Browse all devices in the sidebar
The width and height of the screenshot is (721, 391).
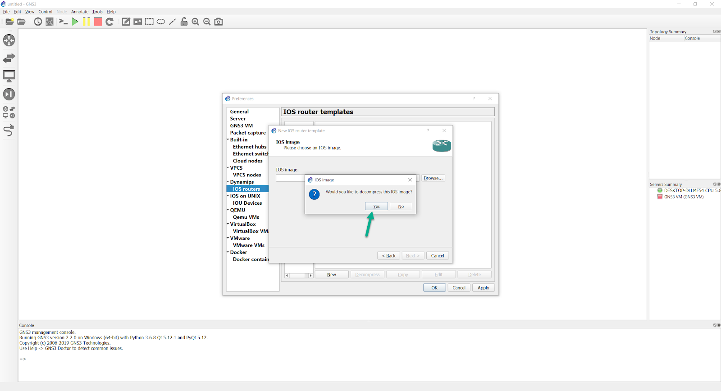[x=9, y=112]
